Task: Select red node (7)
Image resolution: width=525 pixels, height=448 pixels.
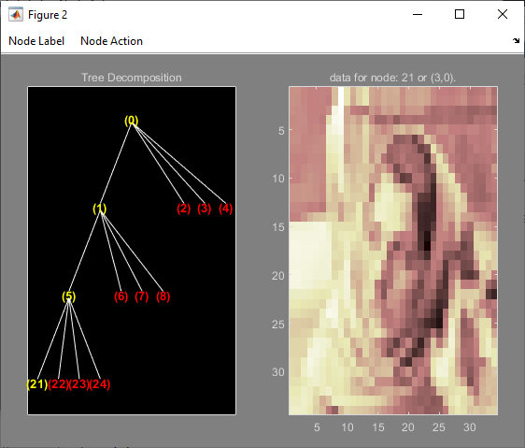Action: click(x=142, y=296)
